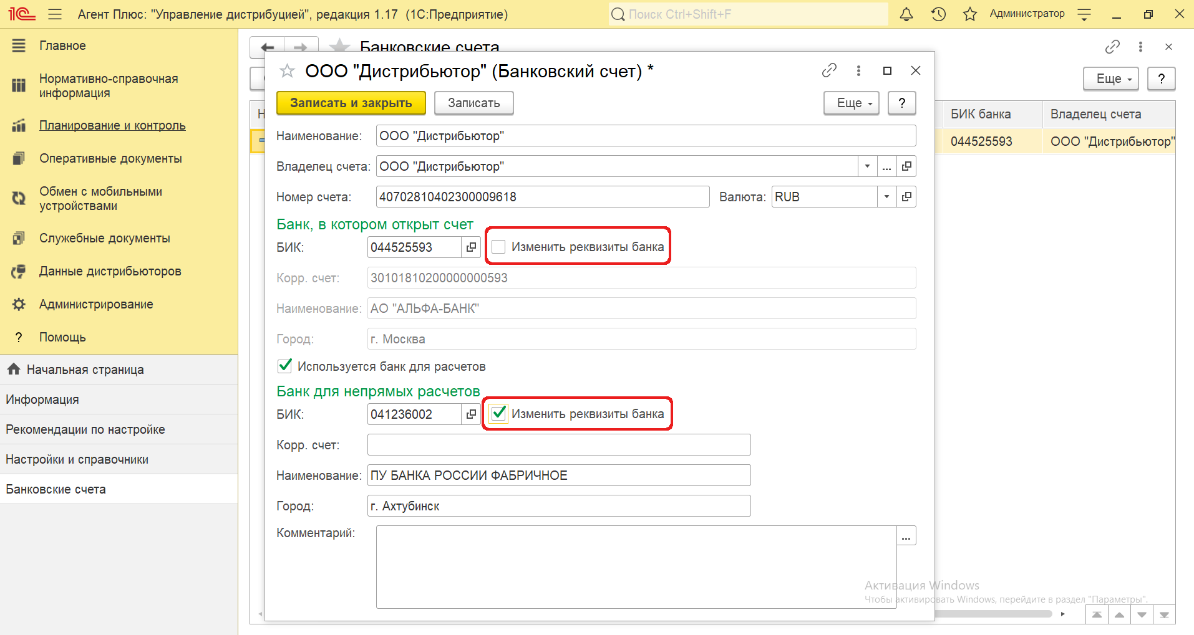
Task: Expand the account owner dropdown list
Action: point(867,166)
